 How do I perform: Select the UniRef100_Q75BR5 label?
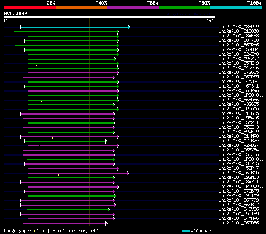[239, 191]
